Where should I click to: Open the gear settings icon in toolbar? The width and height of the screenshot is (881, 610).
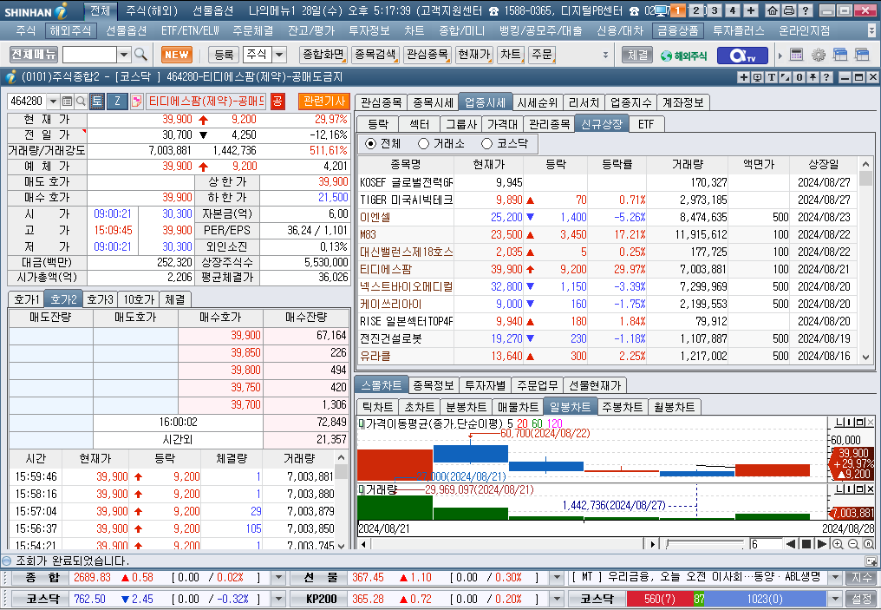click(x=818, y=55)
